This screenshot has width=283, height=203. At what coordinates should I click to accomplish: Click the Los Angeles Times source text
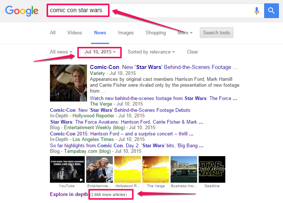(x=93, y=140)
